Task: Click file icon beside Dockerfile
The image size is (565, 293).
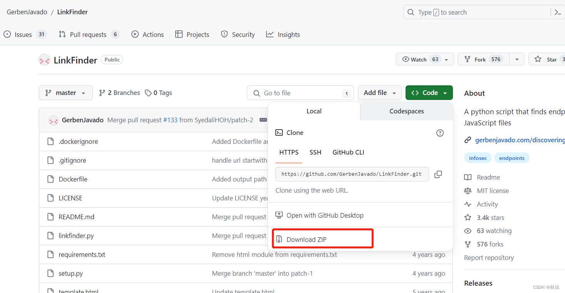Action: click(50, 179)
